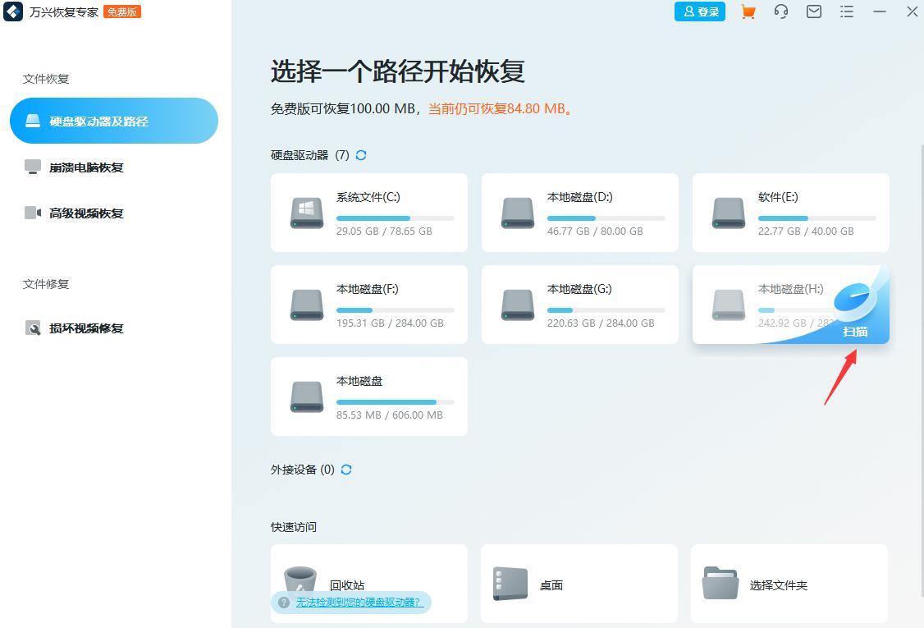Select the 本地磁盘(D:) drive card
This screenshot has height=628, width=924.
(x=579, y=213)
